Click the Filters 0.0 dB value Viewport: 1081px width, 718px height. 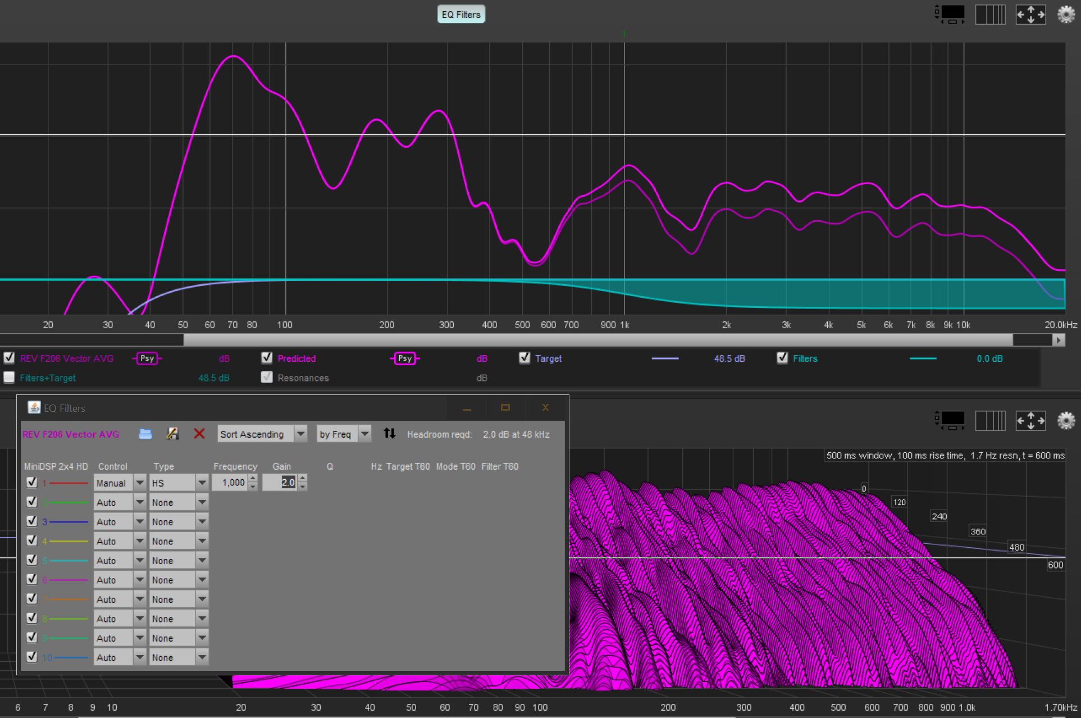pos(989,358)
